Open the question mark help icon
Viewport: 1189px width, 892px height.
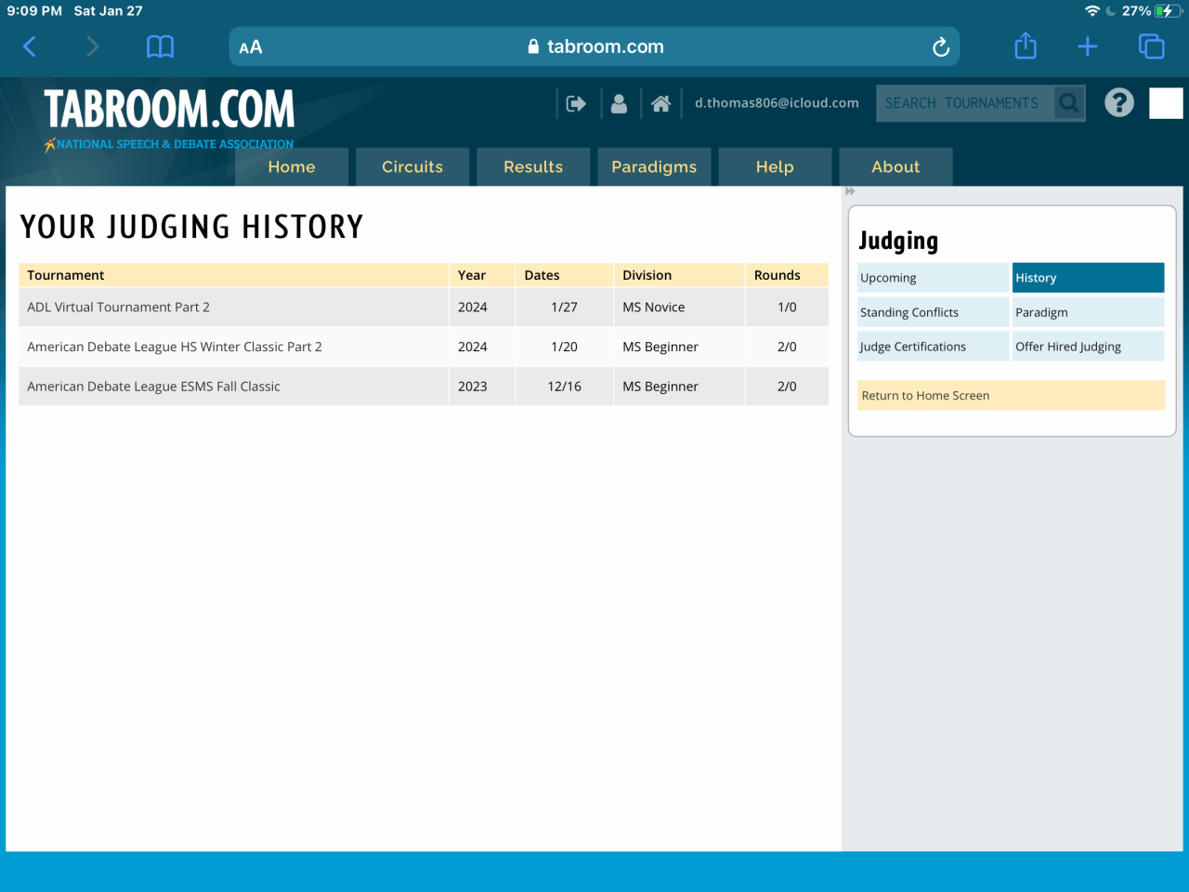click(1119, 102)
